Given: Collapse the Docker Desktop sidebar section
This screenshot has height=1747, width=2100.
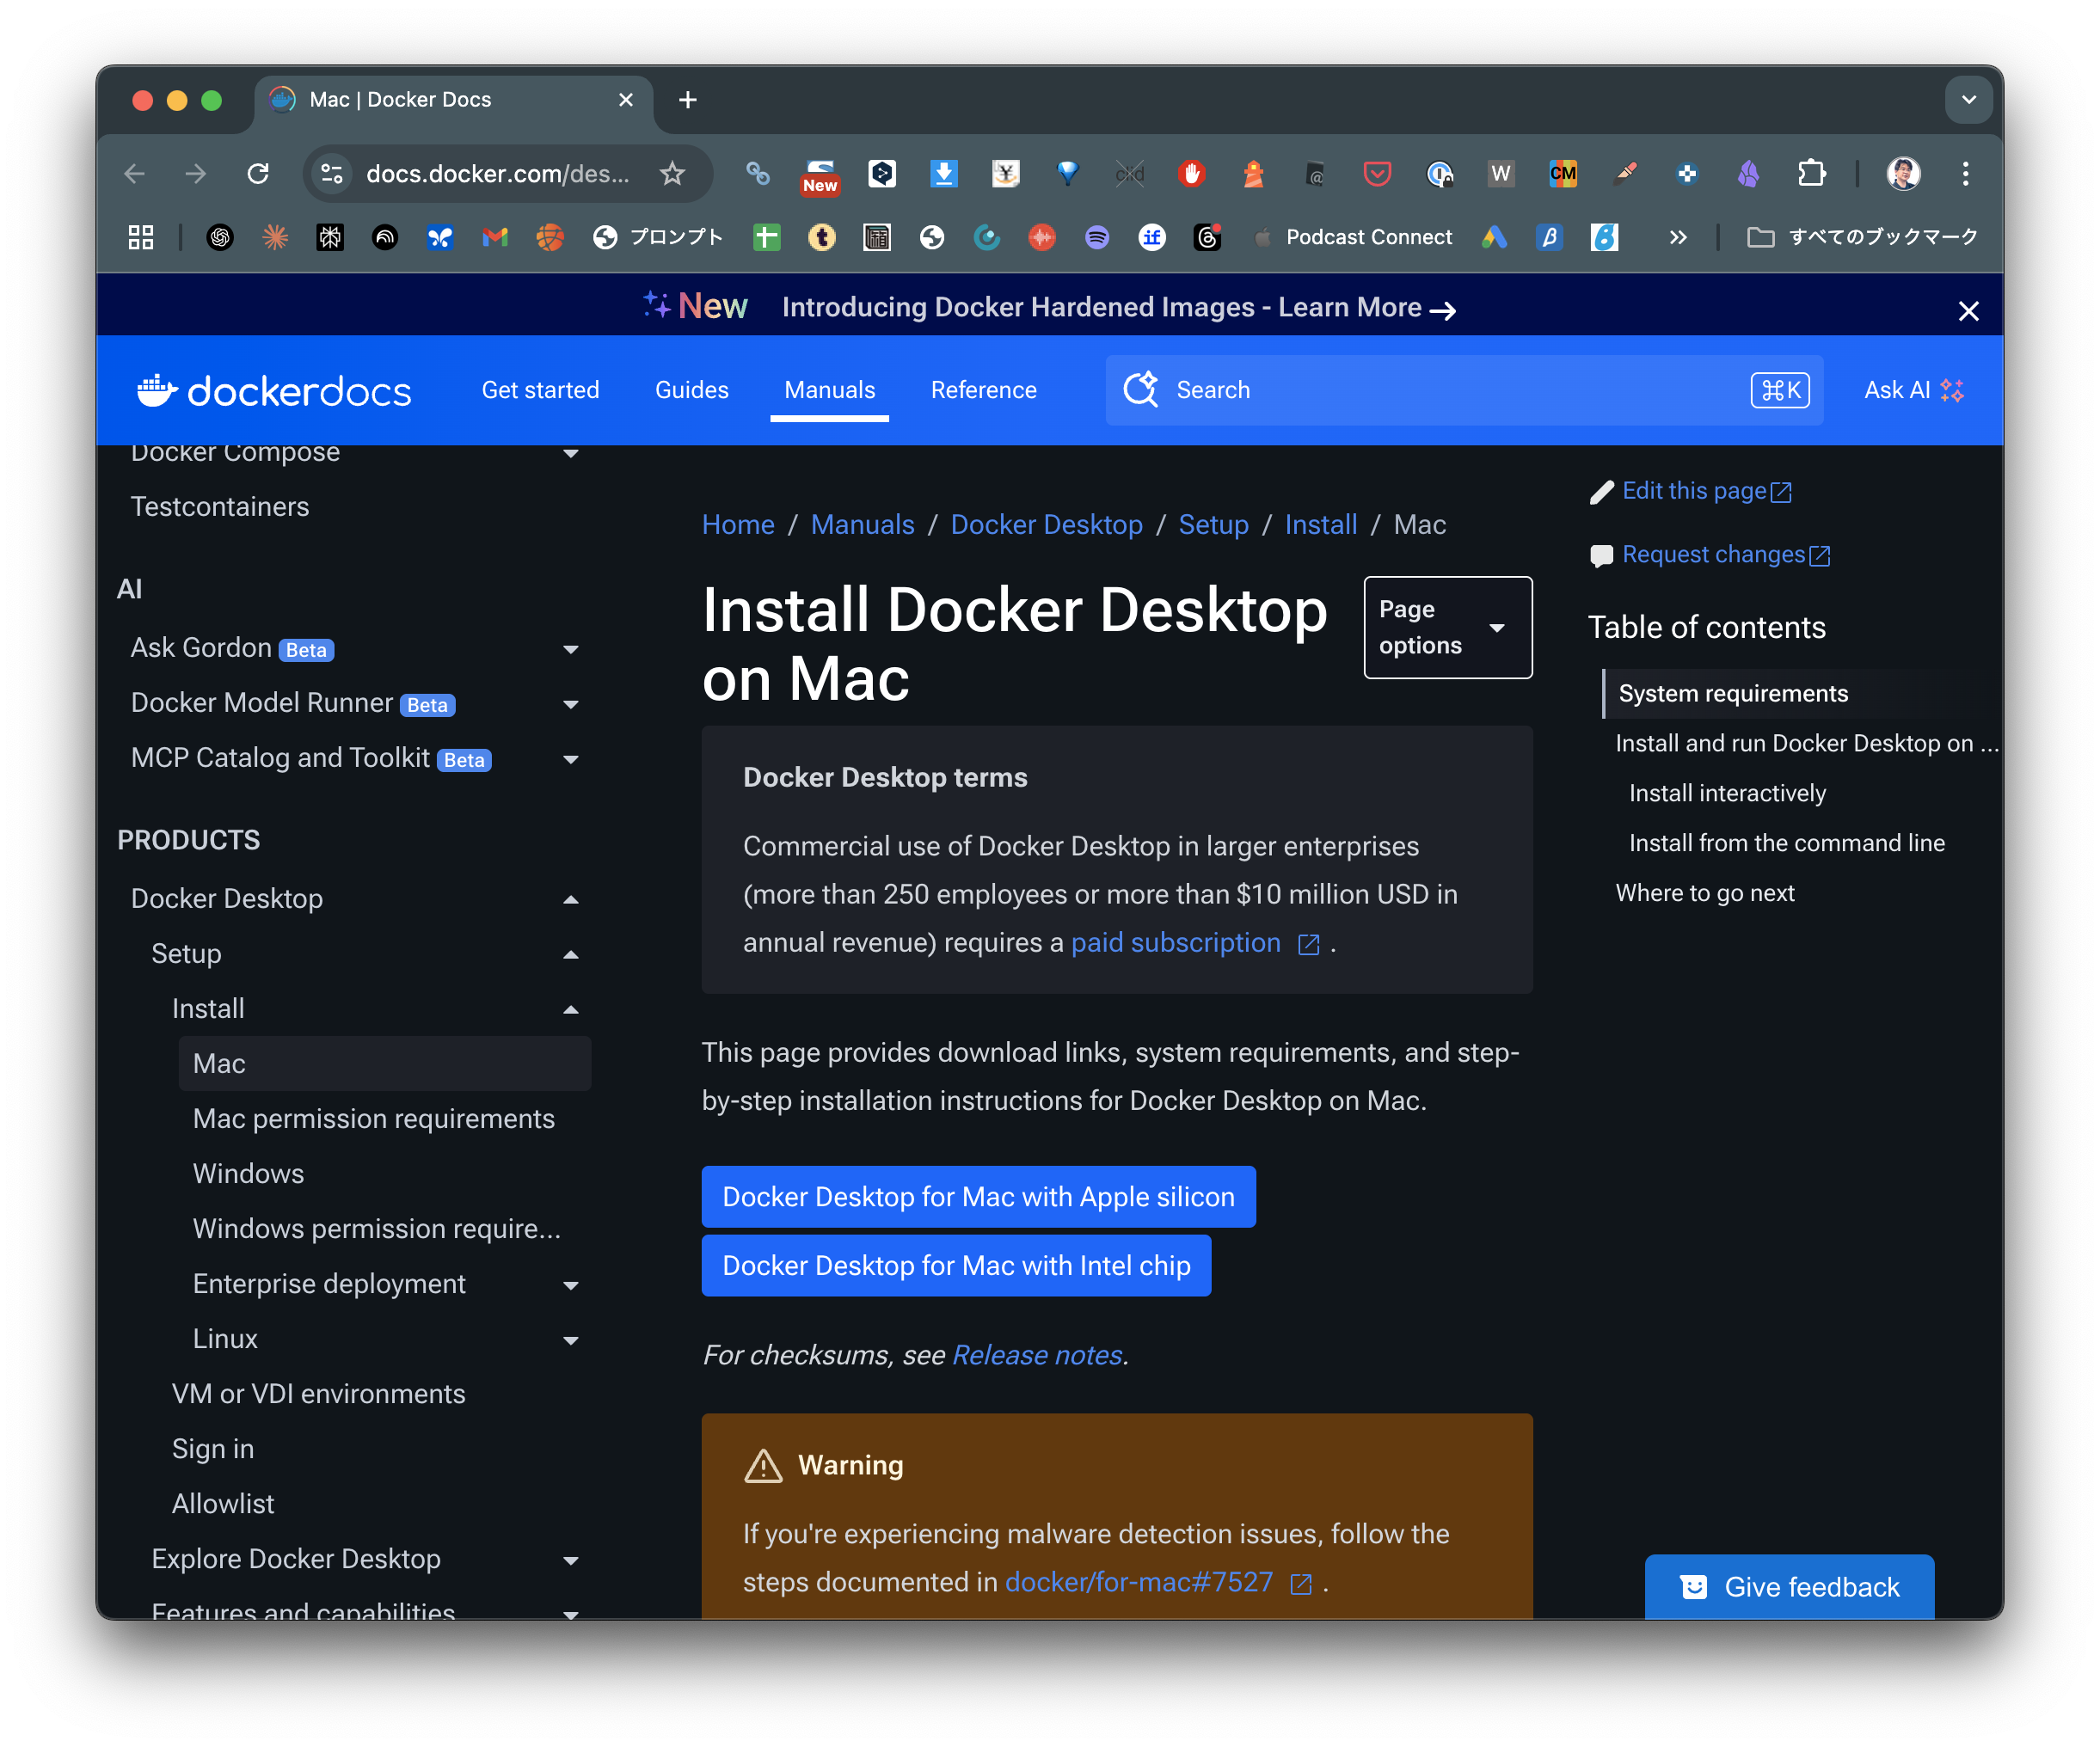Looking at the screenshot, I should pos(571,899).
